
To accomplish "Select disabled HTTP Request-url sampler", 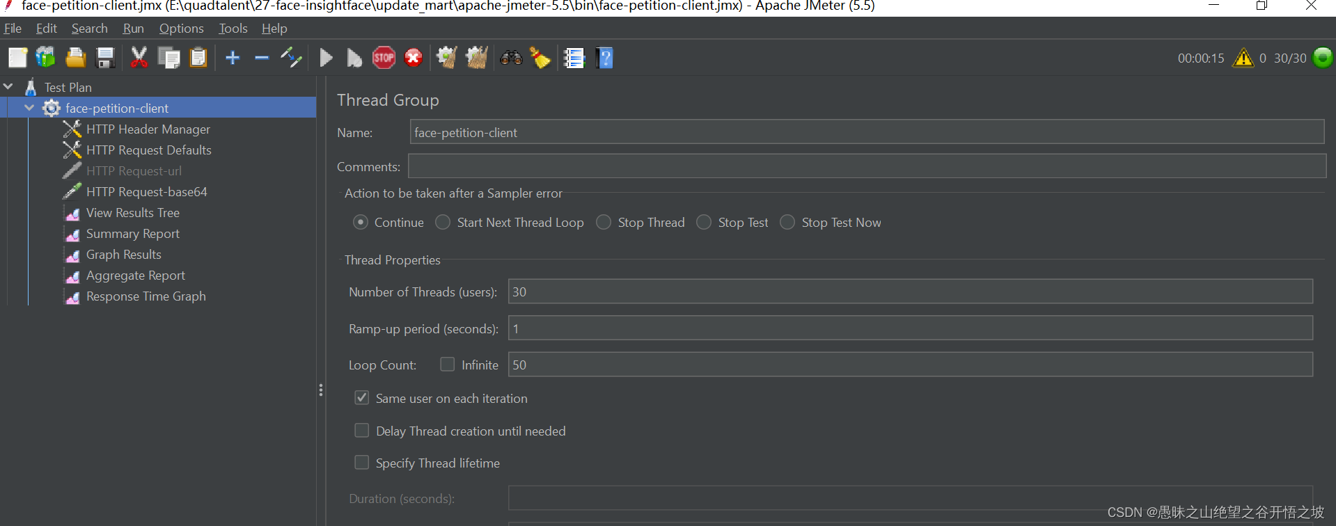I will tap(134, 171).
